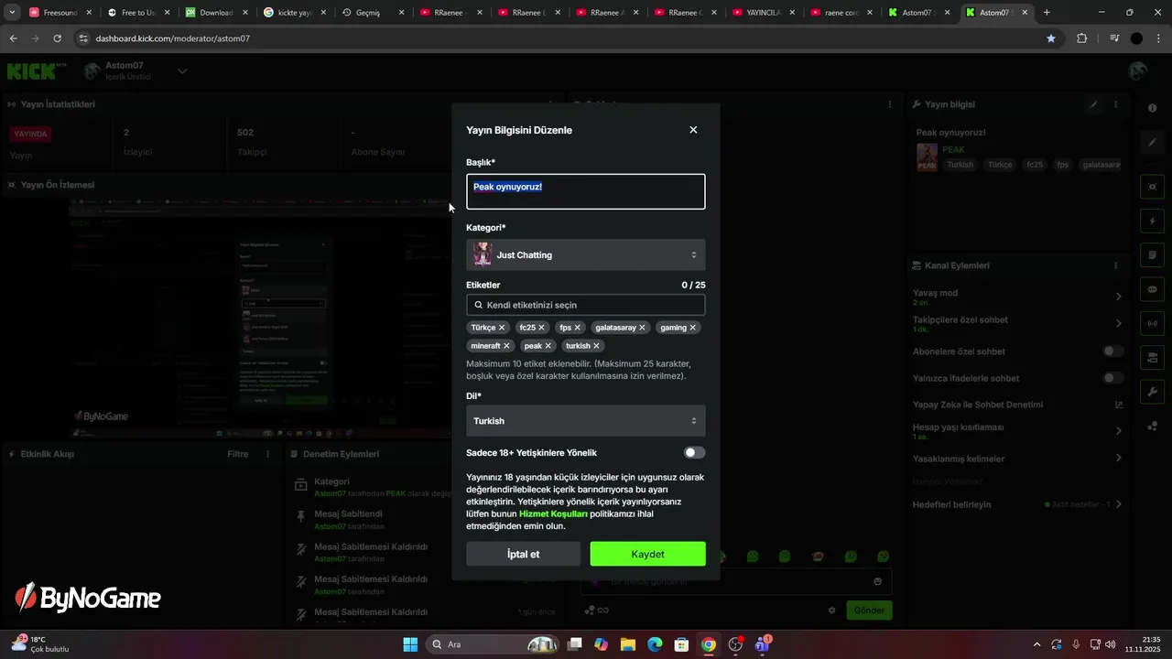
Task: Open the Astom07 channel switcher dropdown
Action: point(182,71)
